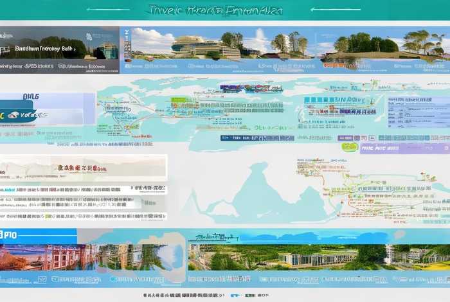Click the small blue icon in the footer line

tap(235, 295)
